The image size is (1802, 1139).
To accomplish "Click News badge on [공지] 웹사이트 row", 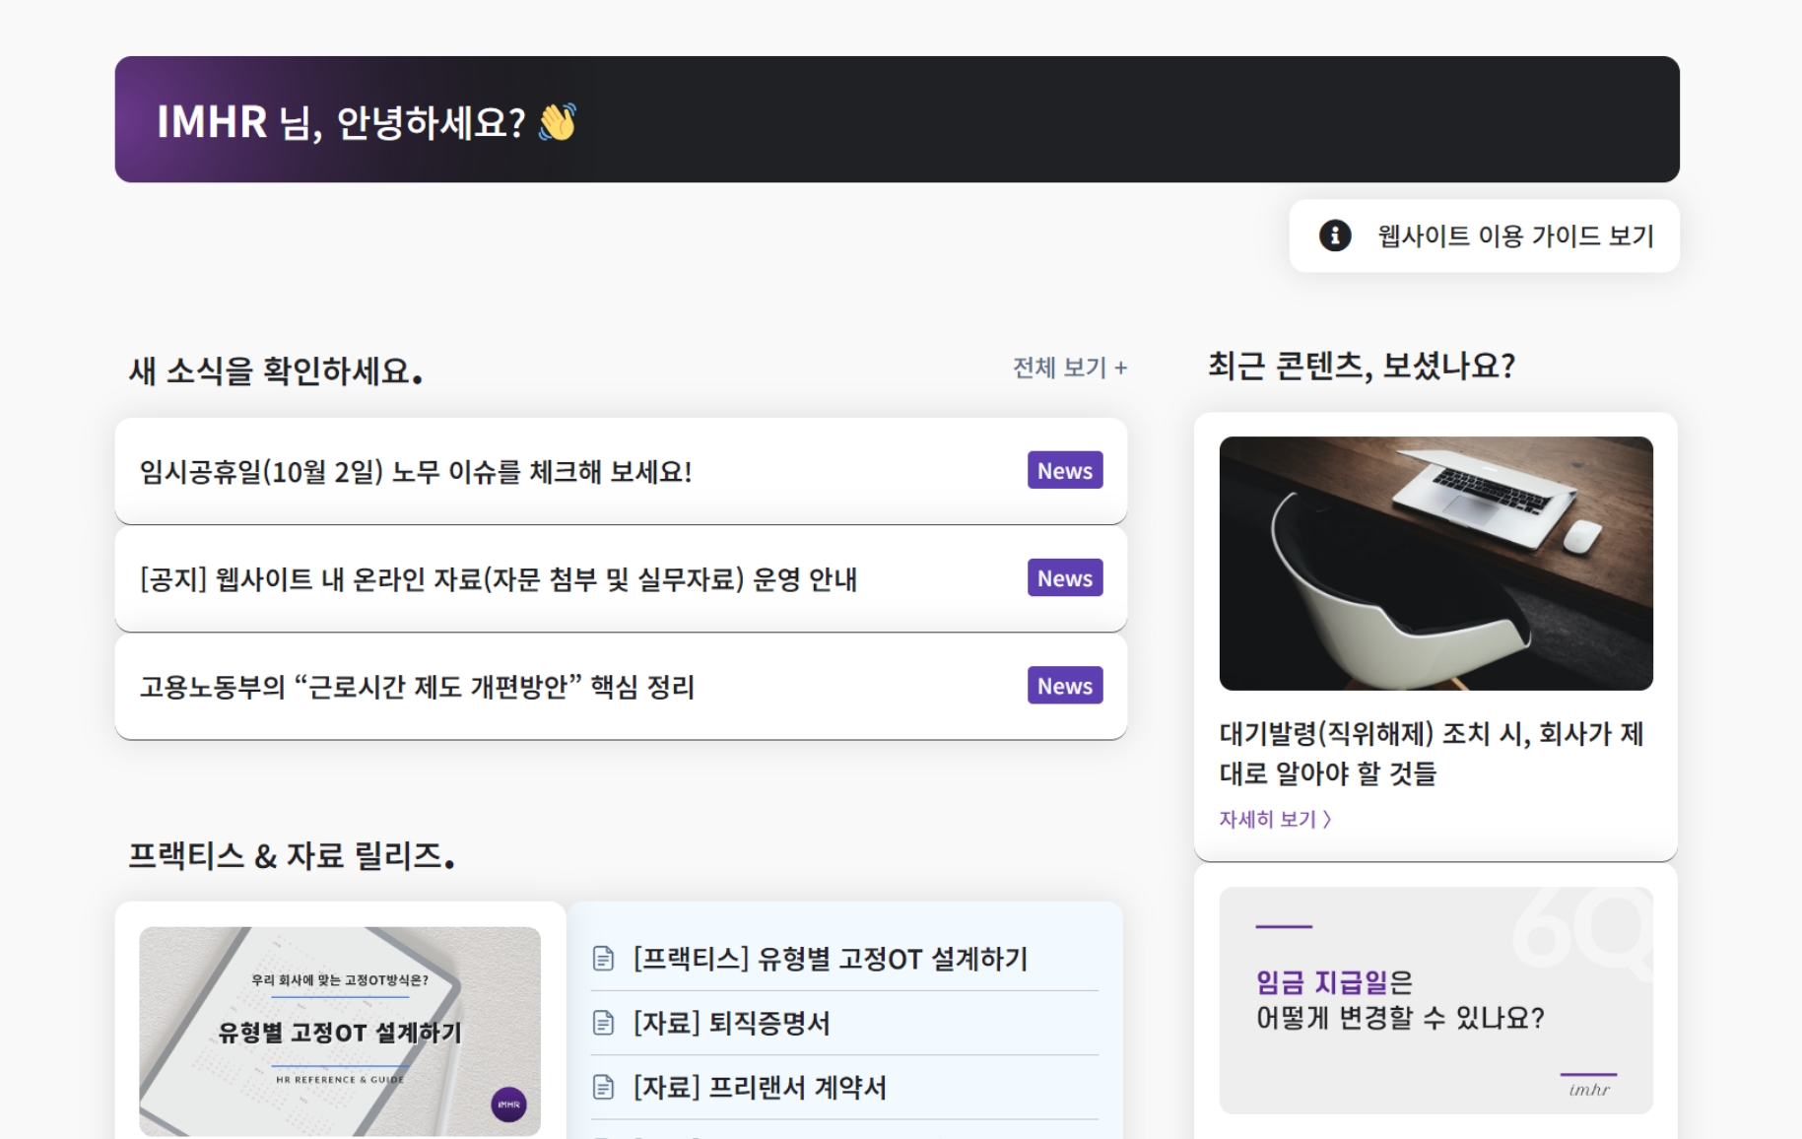I will [x=1065, y=577].
